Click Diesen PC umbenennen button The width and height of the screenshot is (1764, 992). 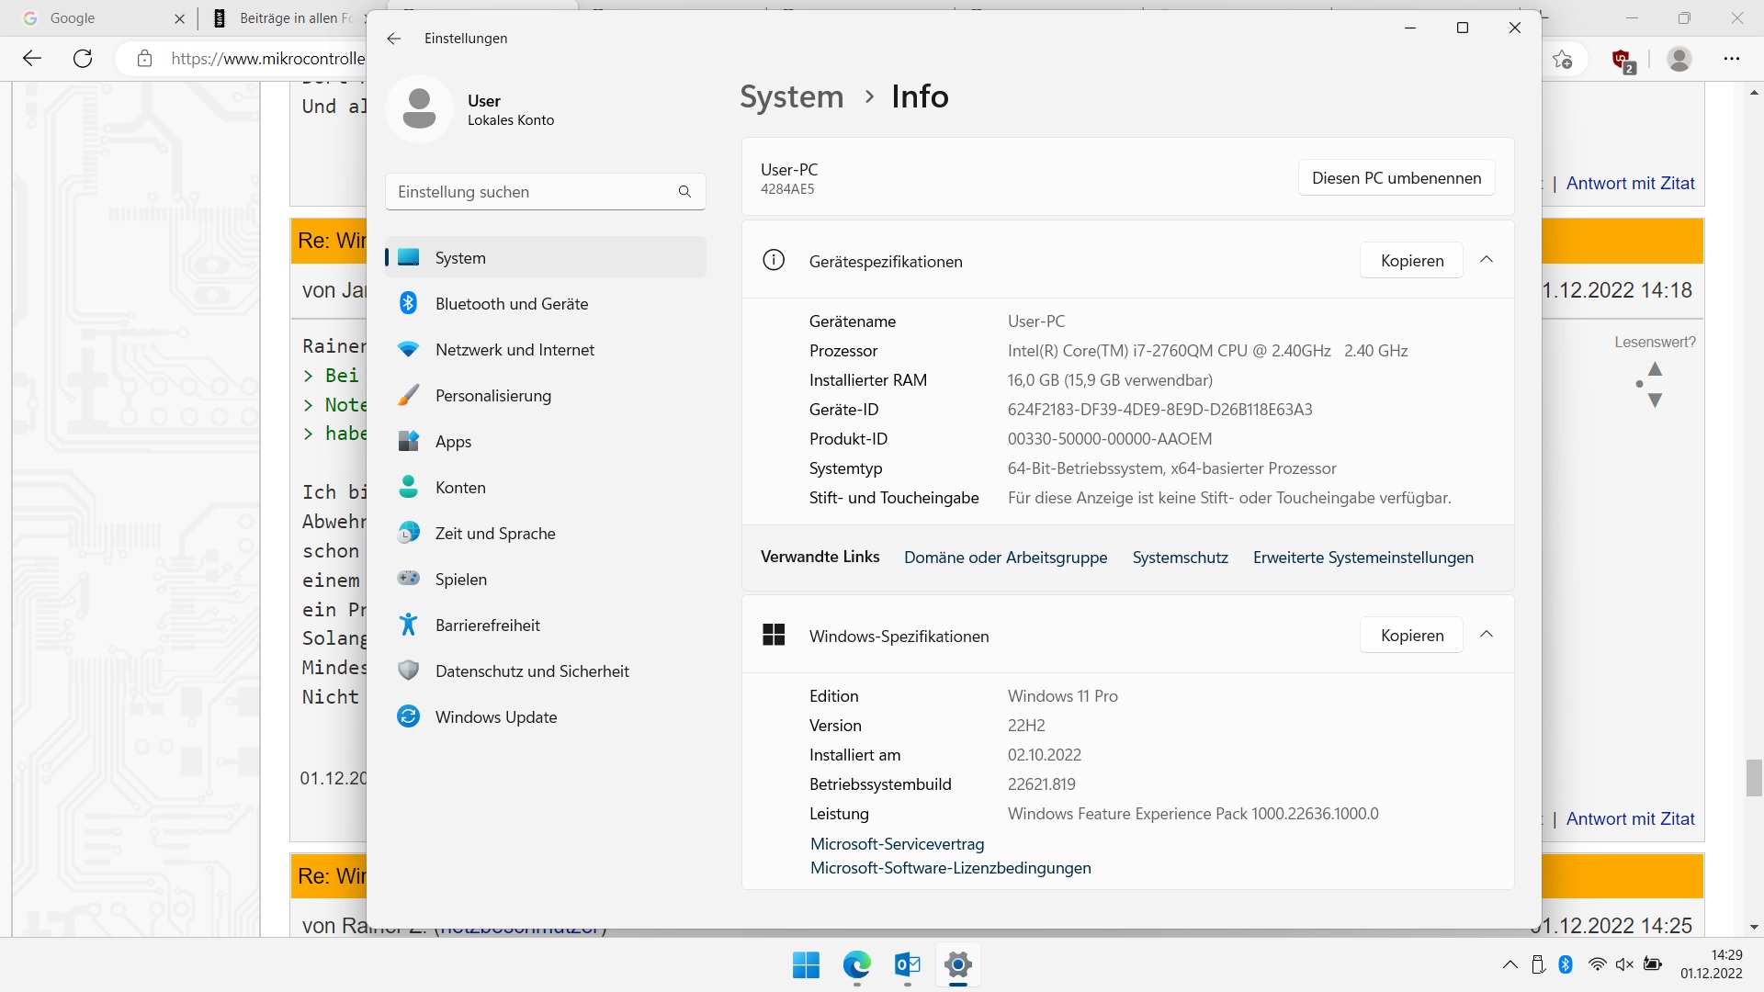[1396, 178]
